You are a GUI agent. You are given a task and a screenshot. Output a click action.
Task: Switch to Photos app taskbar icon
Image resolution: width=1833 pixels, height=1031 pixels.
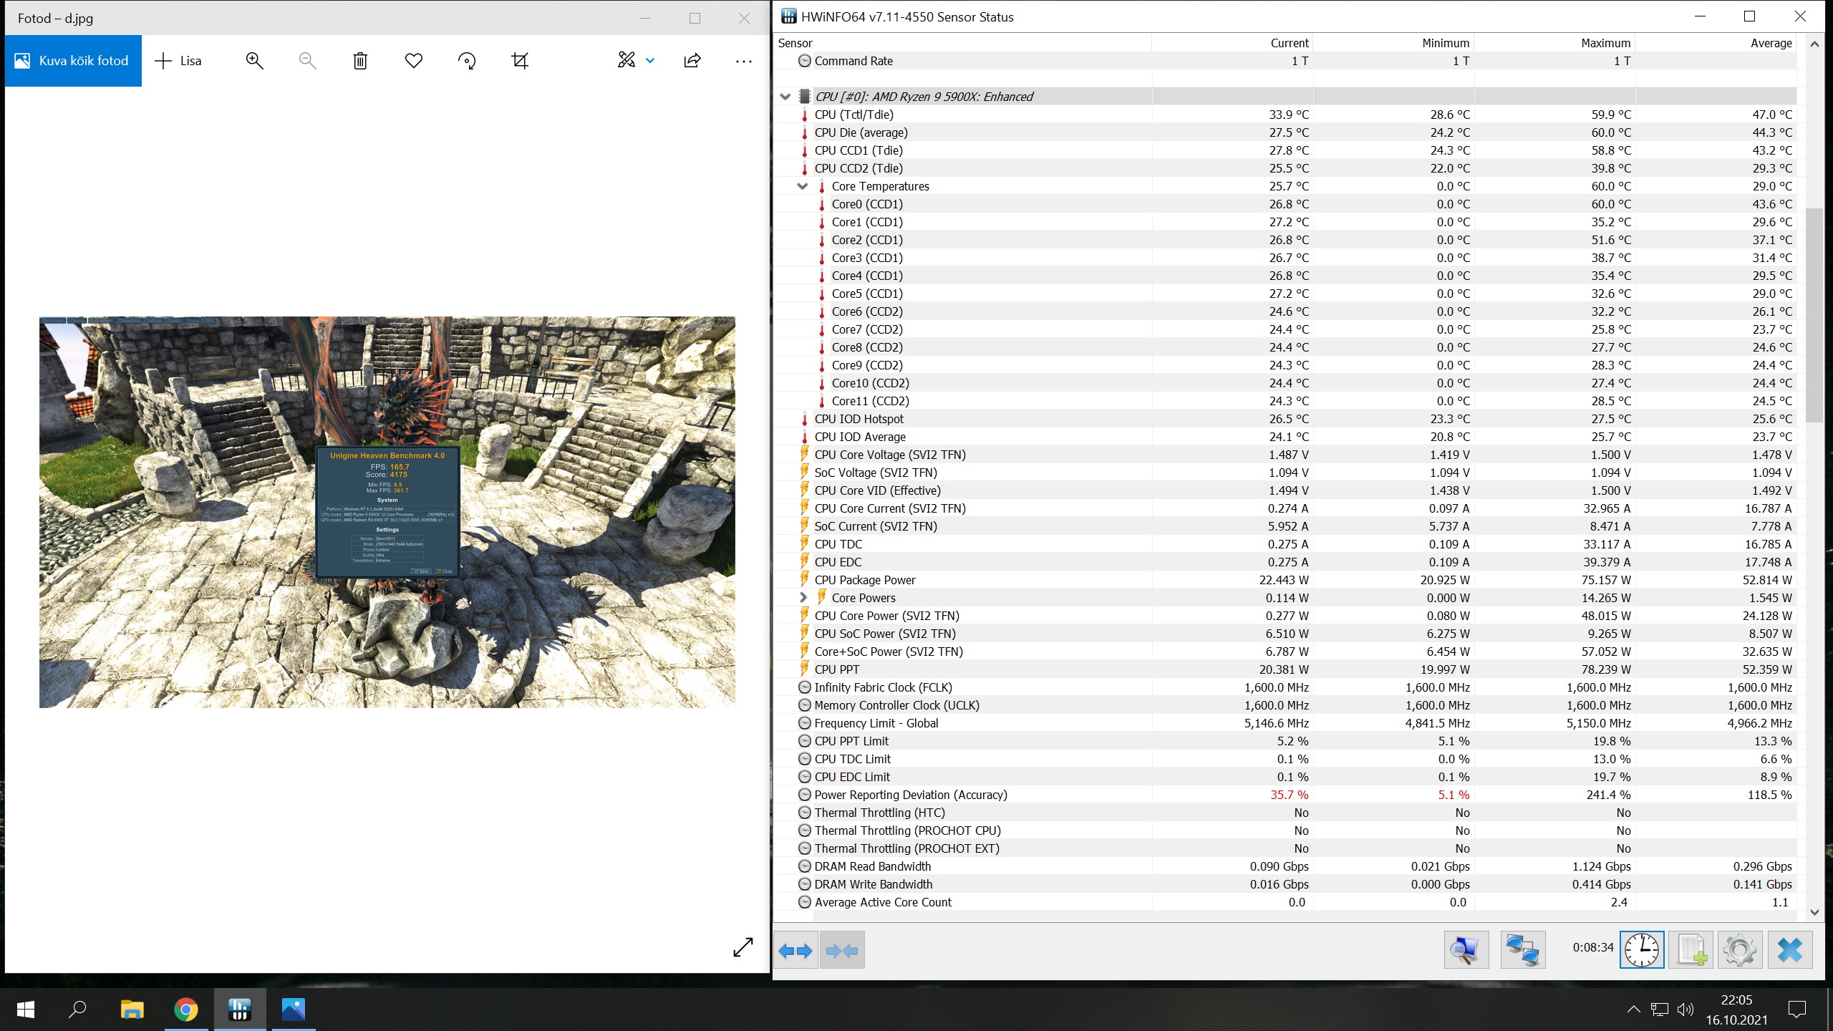pos(294,1010)
